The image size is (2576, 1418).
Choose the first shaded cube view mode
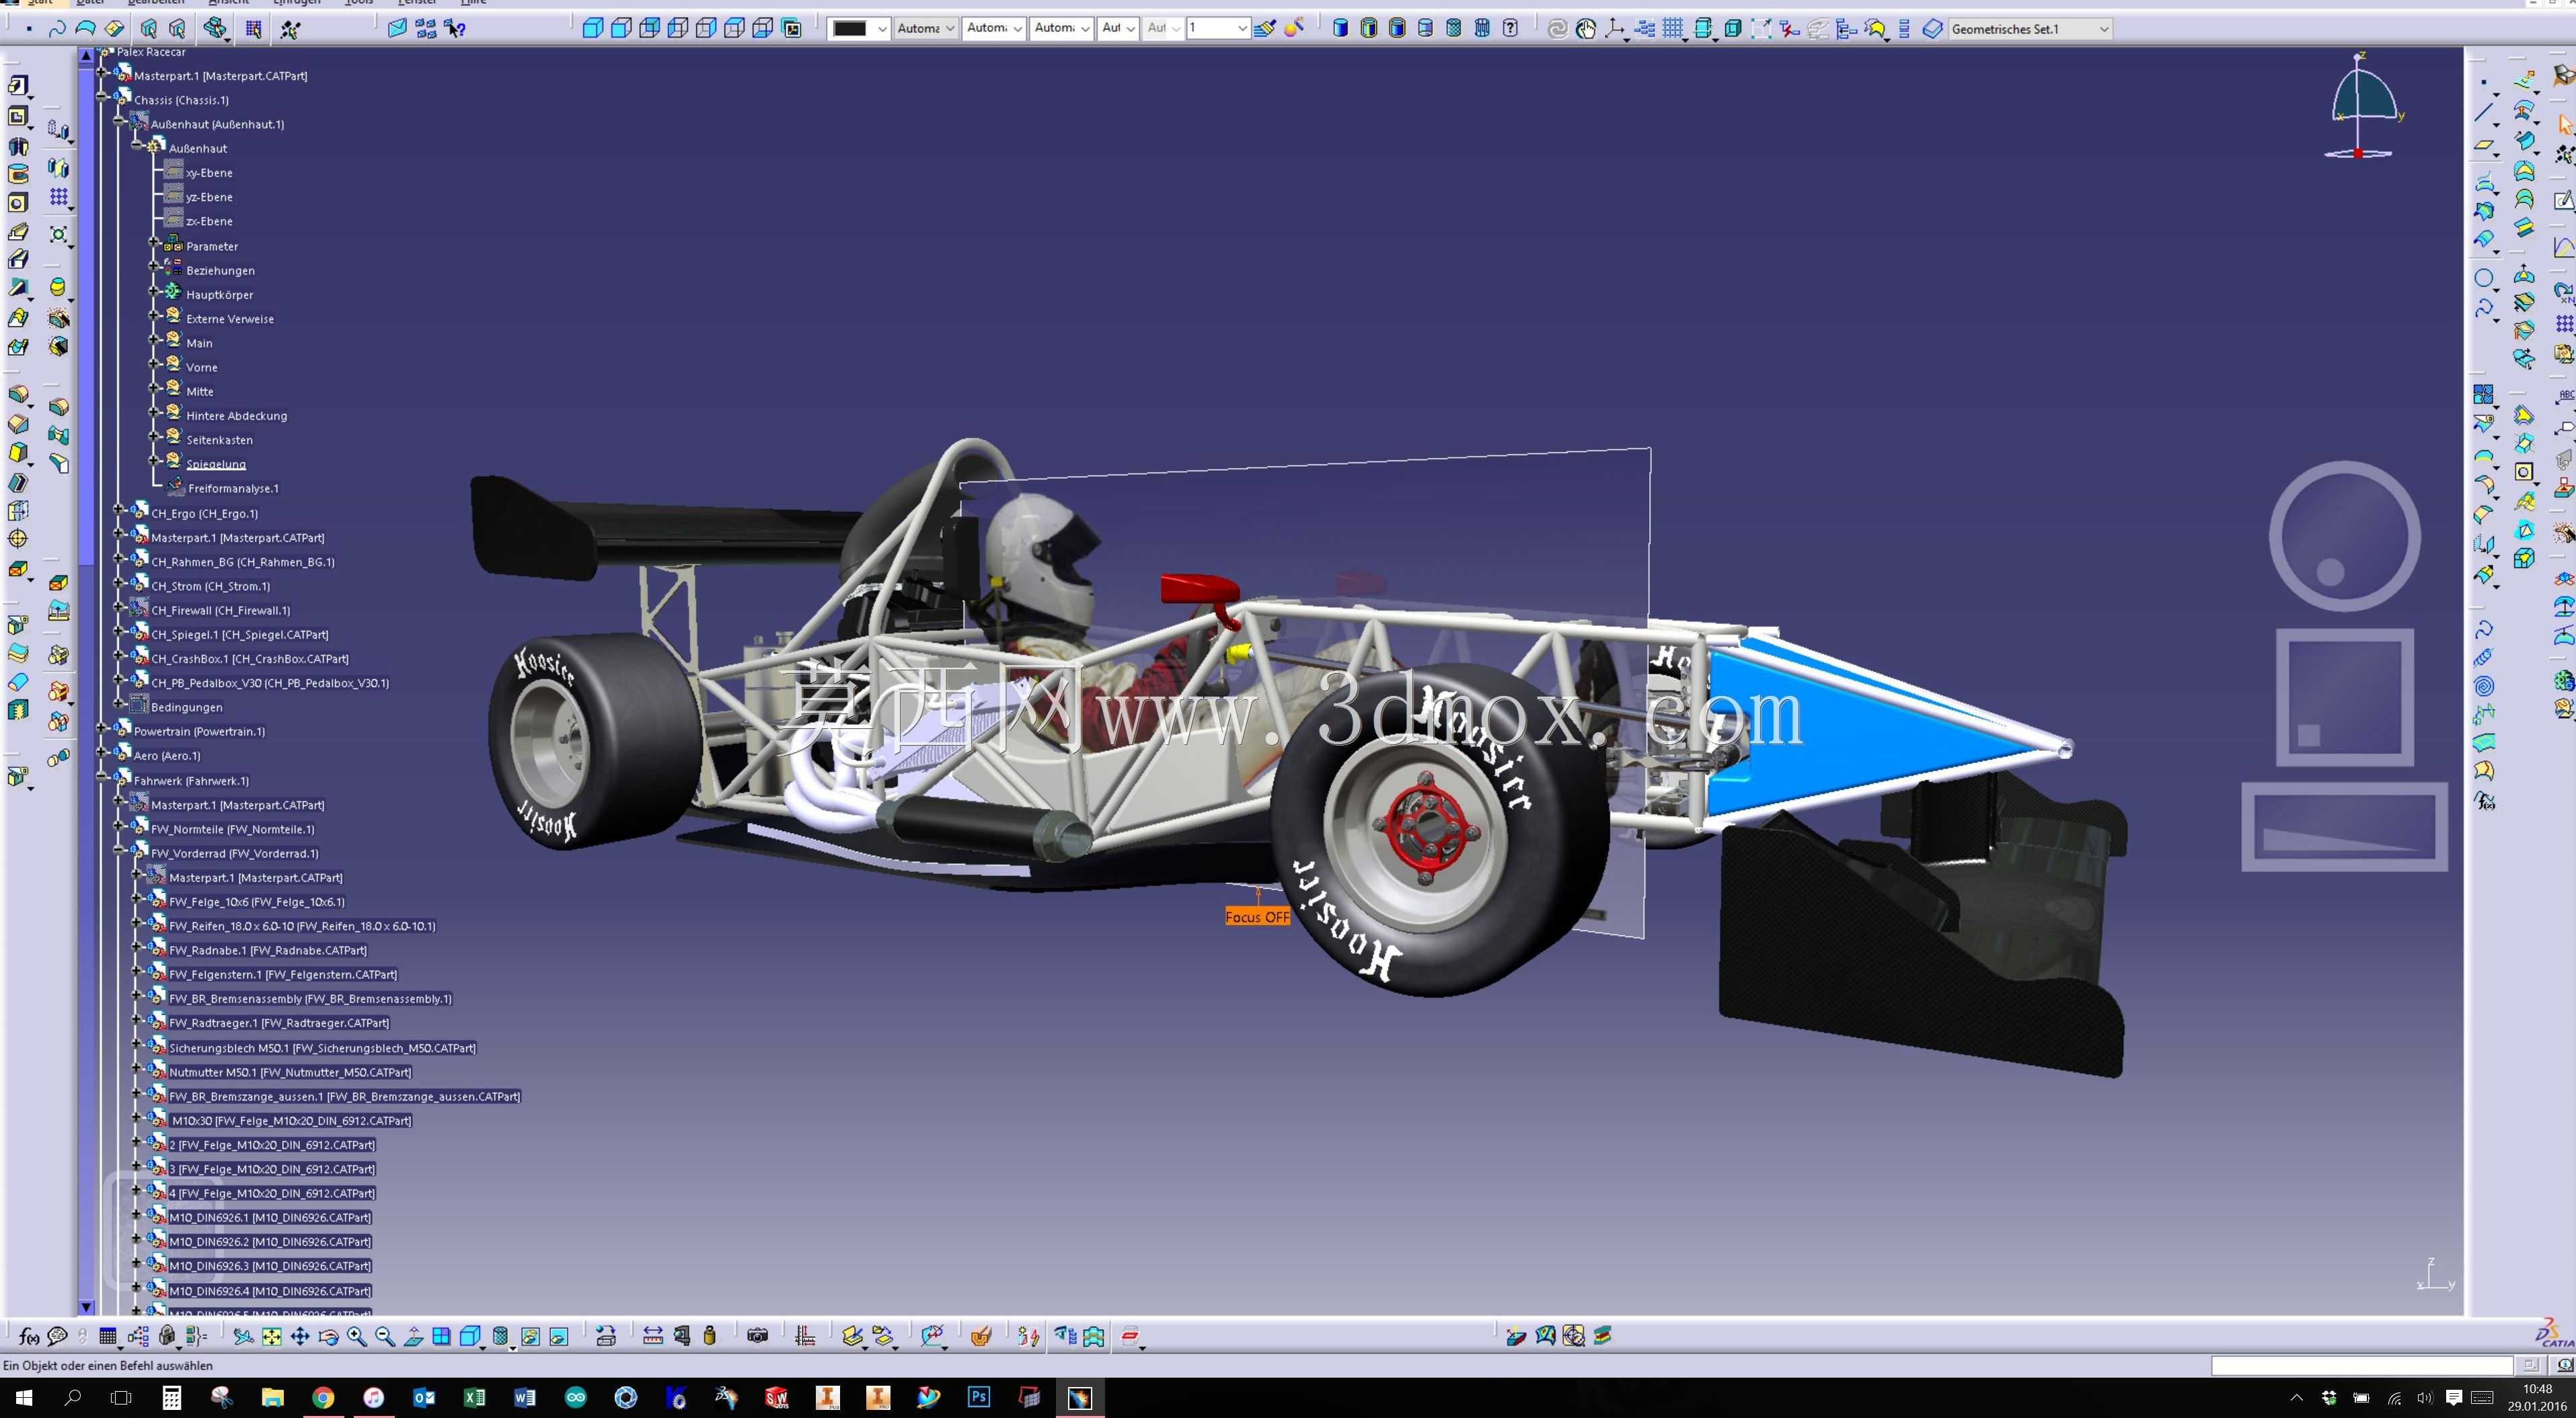pos(592,29)
